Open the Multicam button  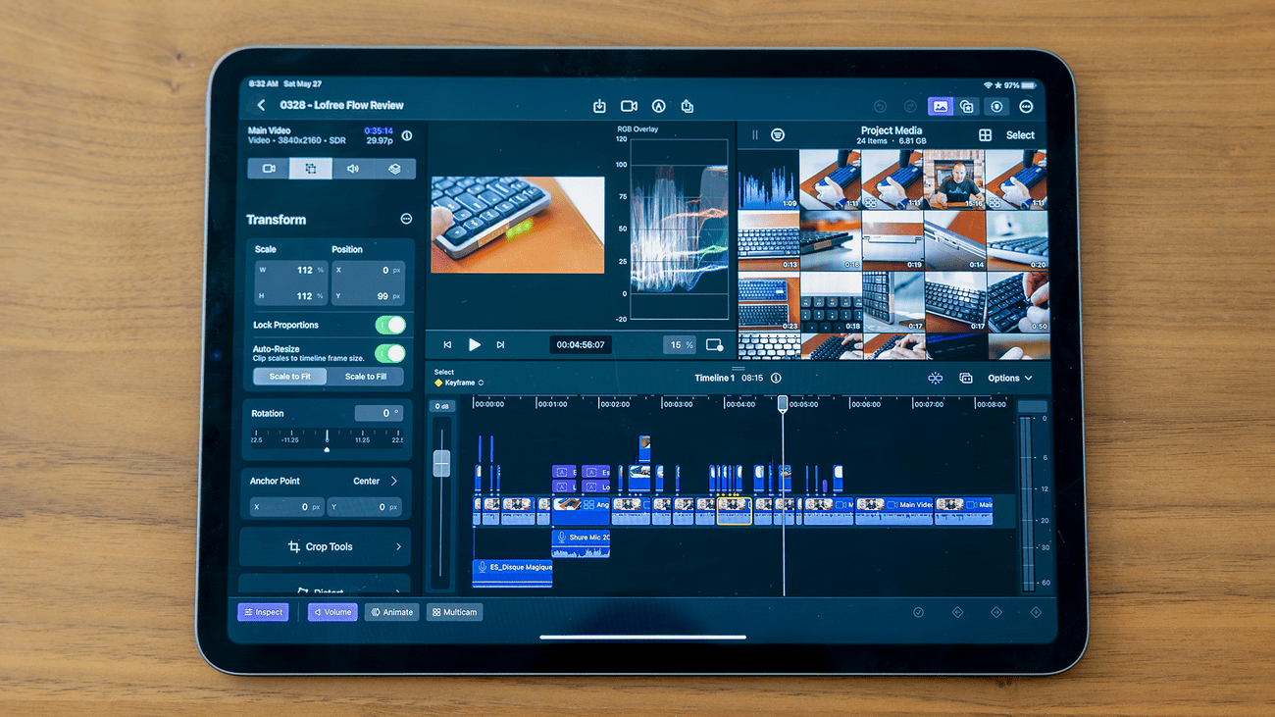tap(454, 612)
